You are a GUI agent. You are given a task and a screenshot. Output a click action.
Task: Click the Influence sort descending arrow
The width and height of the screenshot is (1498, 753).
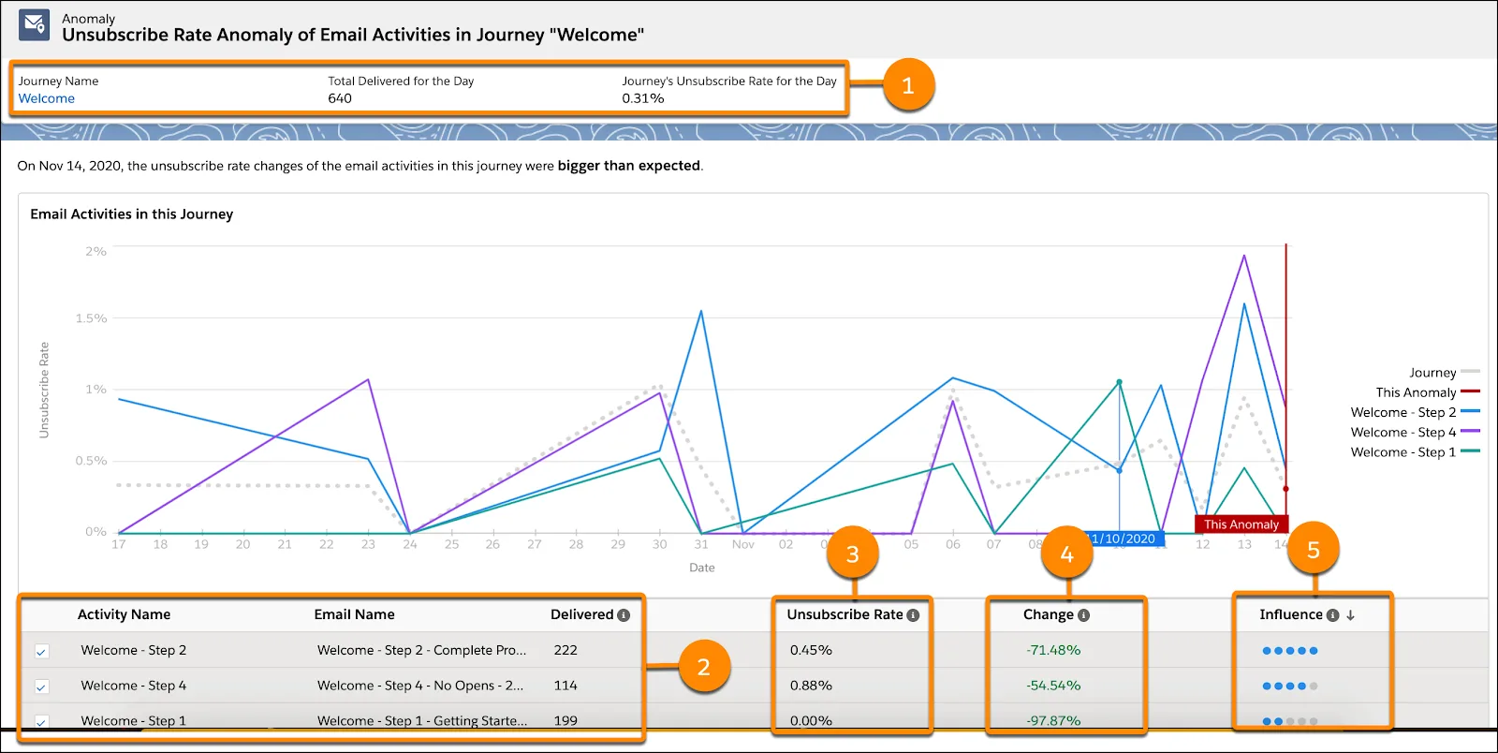point(1350,615)
